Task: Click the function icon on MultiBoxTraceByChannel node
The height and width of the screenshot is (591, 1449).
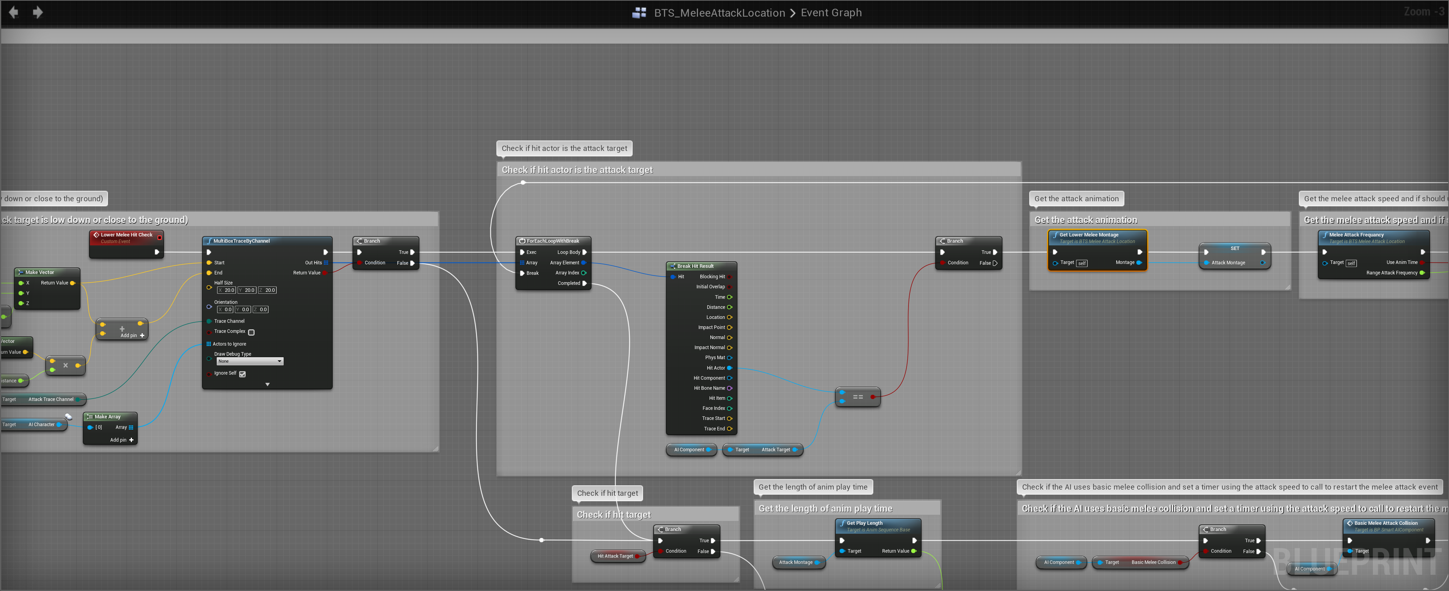Action: click(x=209, y=241)
